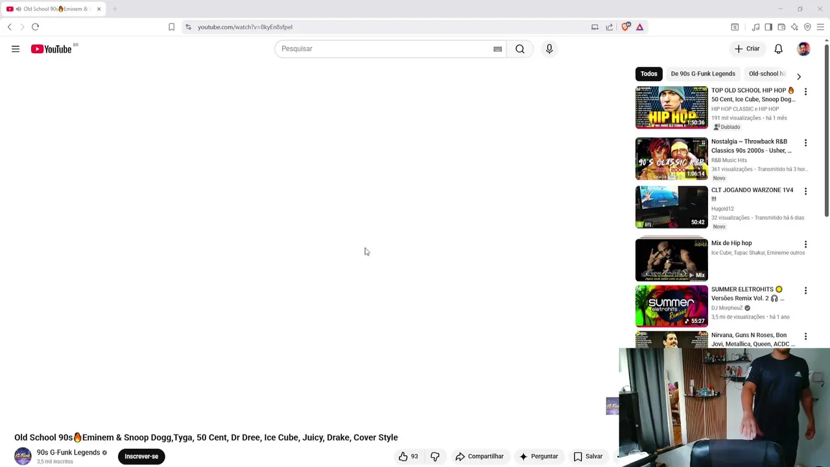
Task: Open CLT JOGANDO WARZONE thumbnail
Action: [672, 207]
